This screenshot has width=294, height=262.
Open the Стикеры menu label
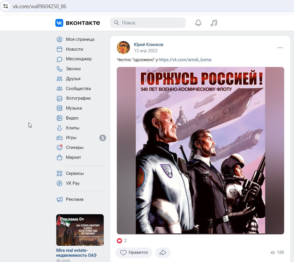75,147
